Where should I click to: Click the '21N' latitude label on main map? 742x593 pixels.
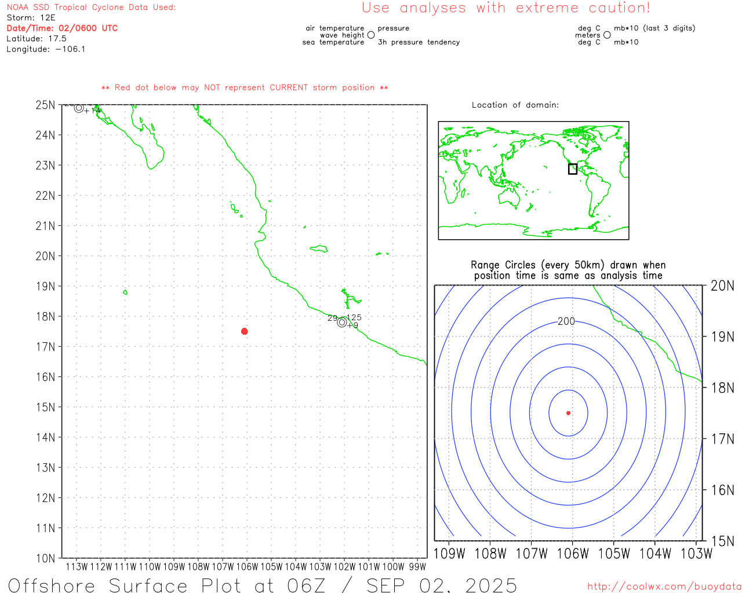click(45, 226)
